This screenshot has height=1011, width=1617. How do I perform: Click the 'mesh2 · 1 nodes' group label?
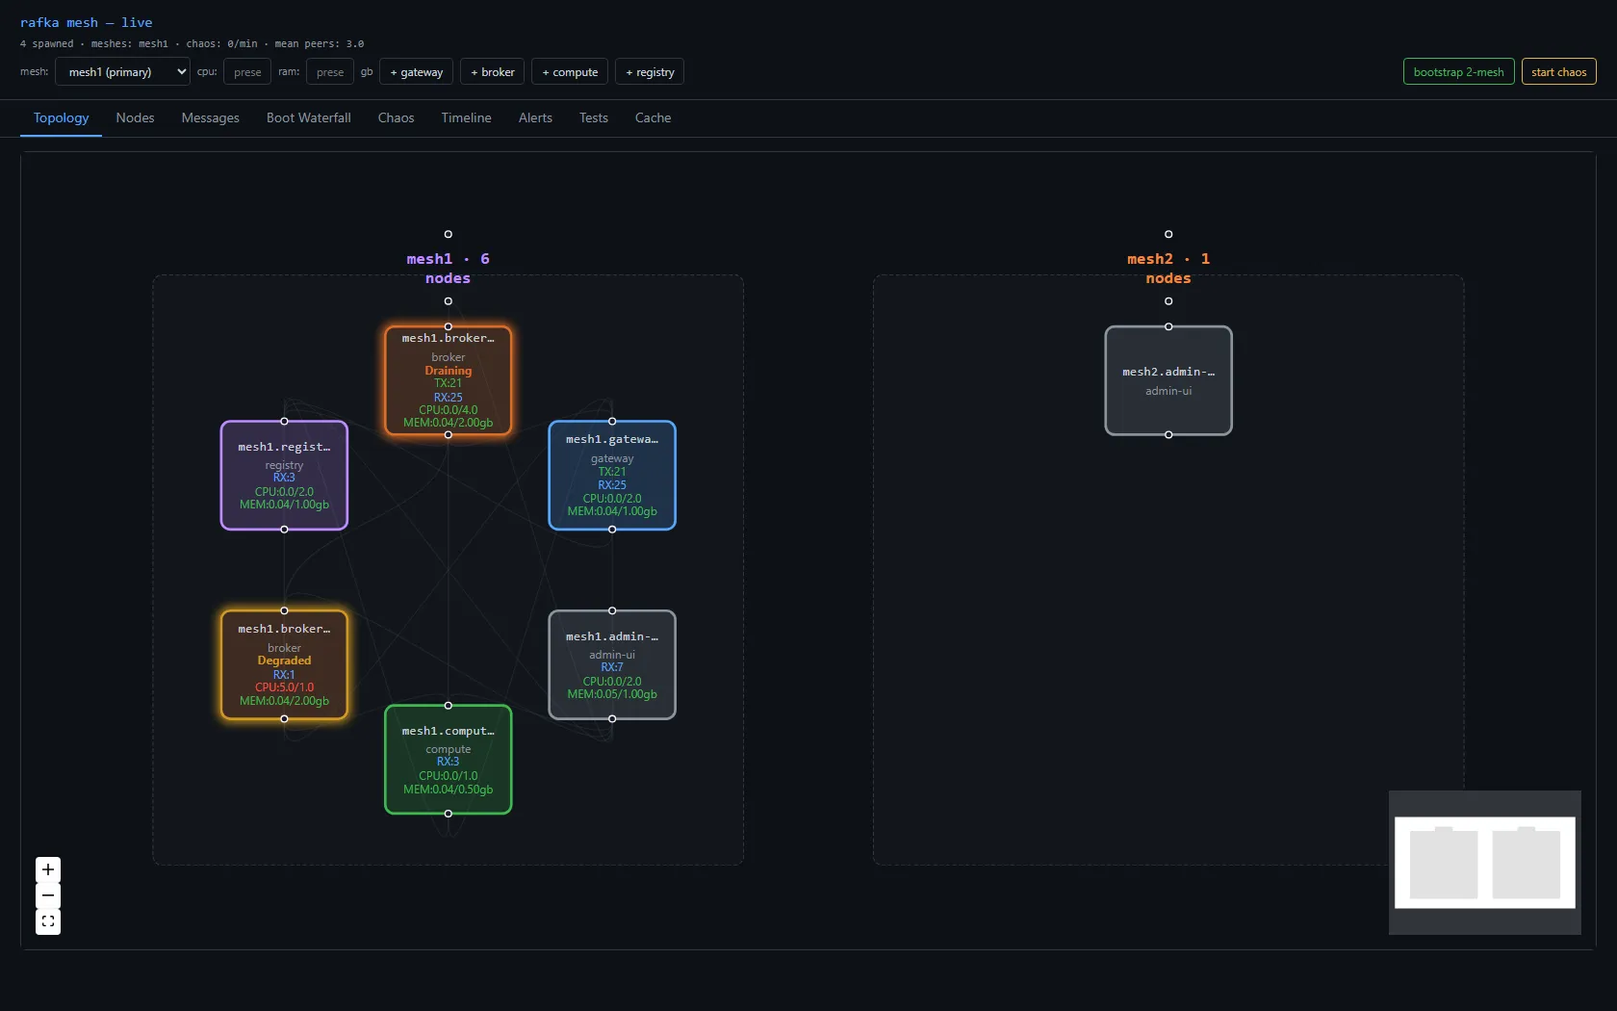tap(1168, 269)
